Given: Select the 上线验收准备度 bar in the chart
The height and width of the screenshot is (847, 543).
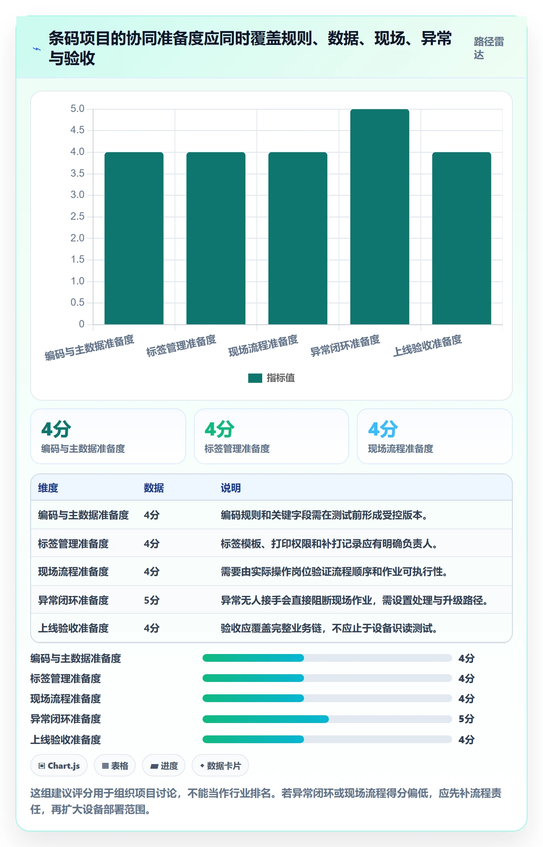Looking at the screenshot, I should (x=462, y=238).
